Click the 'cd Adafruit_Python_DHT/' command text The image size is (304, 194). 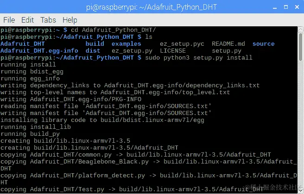(x=113, y=30)
